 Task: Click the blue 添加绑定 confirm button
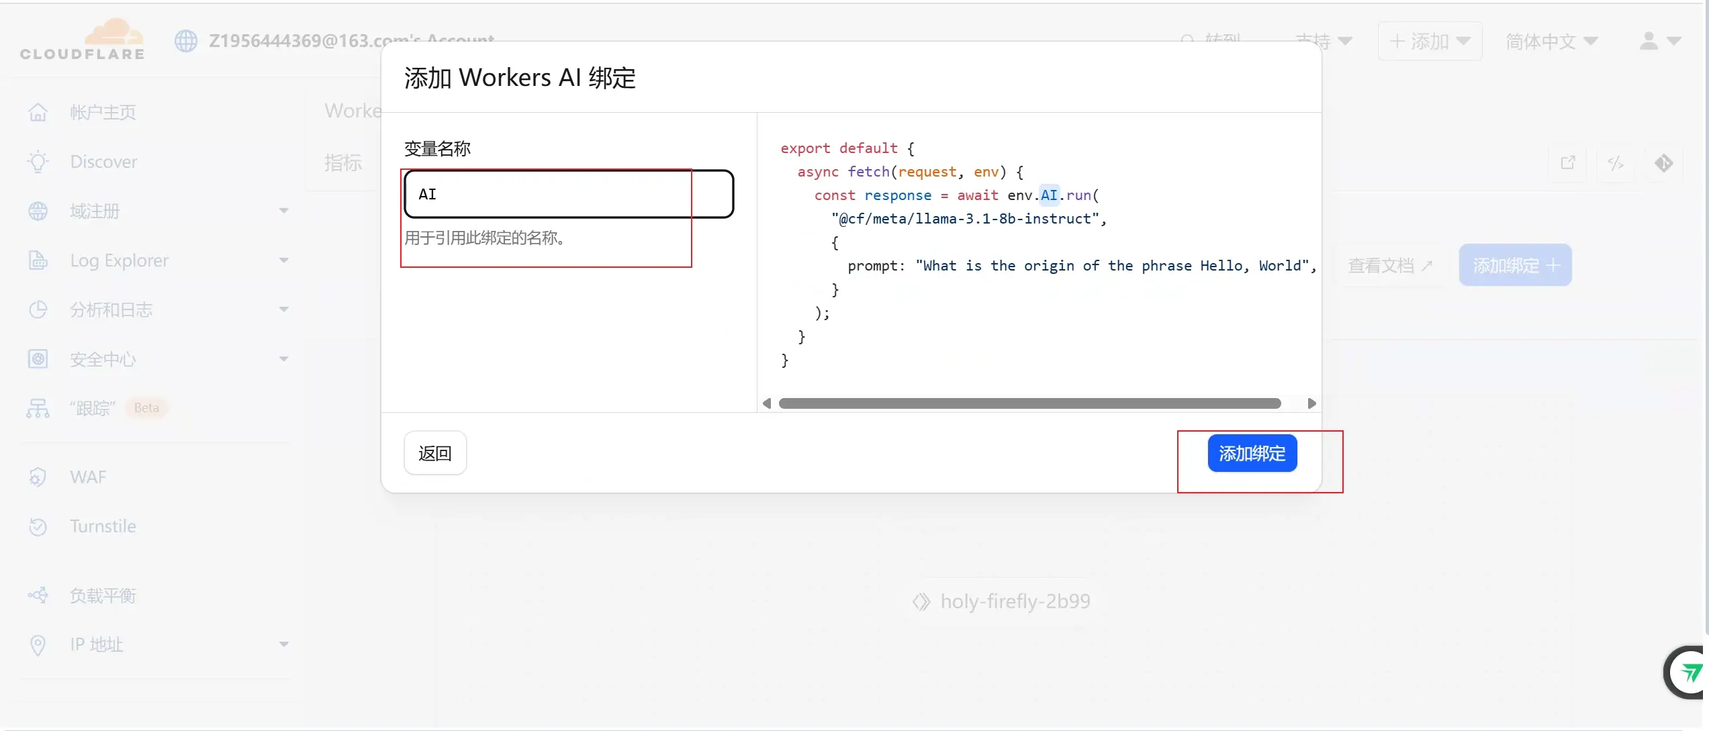(x=1252, y=454)
